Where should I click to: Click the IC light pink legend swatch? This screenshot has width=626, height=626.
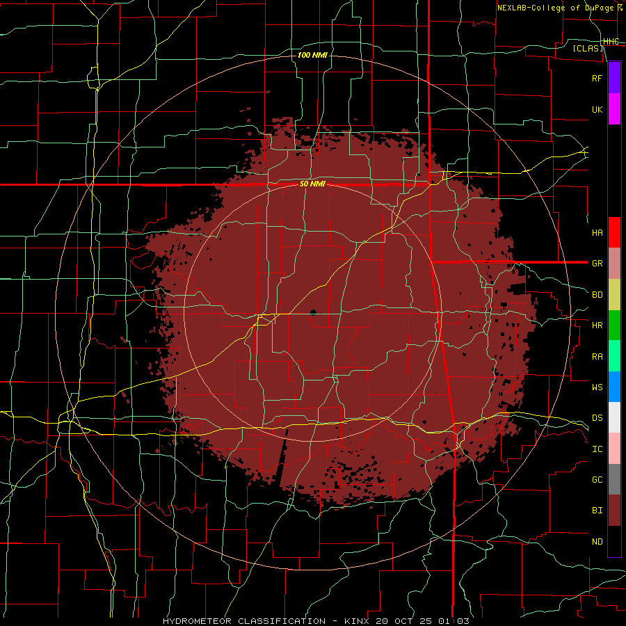(x=614, y=449)
